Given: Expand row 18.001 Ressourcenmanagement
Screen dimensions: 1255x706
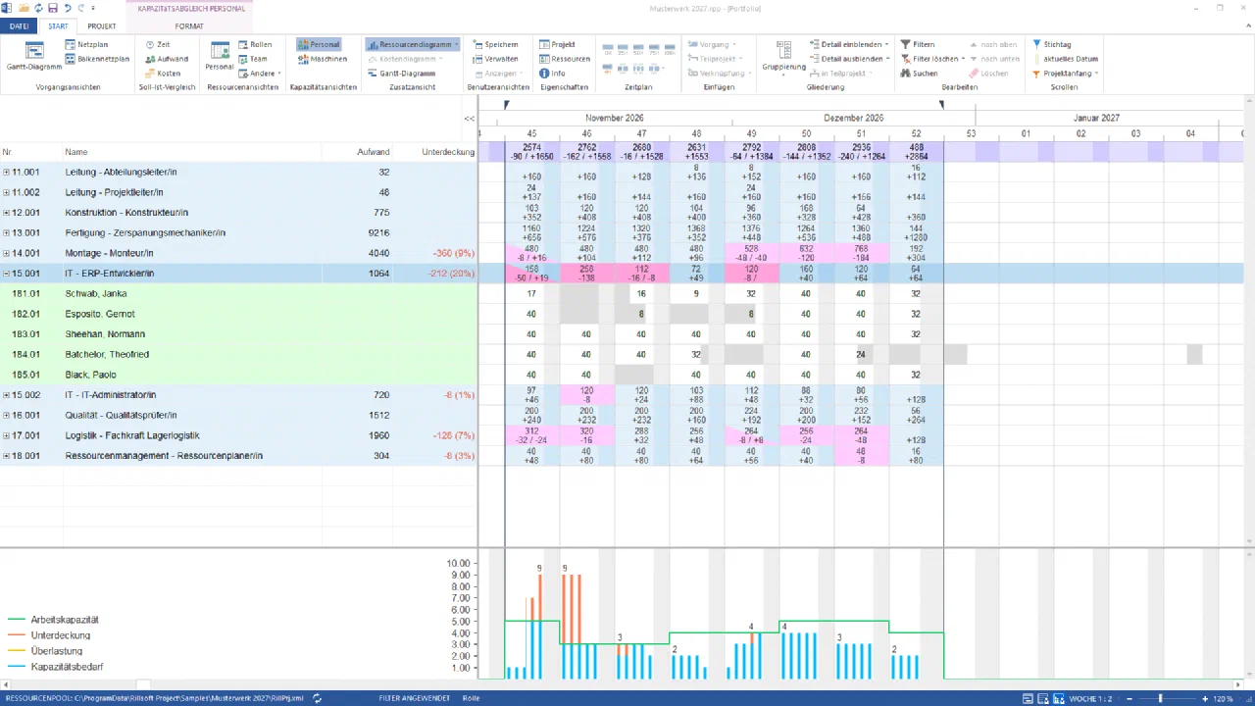Looking at the screenshot, I should tap(6, 456).
